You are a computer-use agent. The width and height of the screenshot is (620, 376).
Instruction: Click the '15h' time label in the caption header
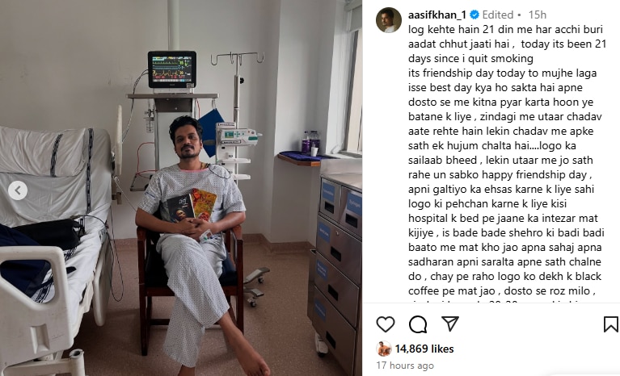pos(538,15)
